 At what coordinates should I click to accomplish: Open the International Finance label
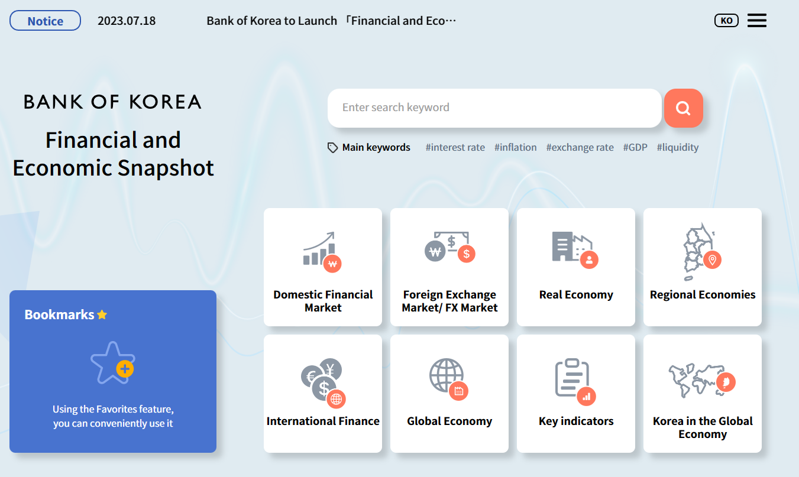[323, 421]
